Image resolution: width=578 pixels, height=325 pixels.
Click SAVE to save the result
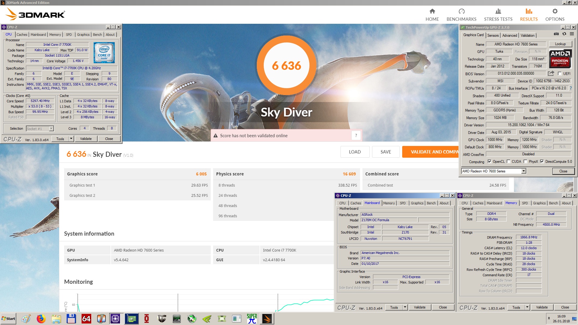[x=386, y=152]
